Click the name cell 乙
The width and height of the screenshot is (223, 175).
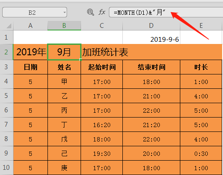pos(64,96)
